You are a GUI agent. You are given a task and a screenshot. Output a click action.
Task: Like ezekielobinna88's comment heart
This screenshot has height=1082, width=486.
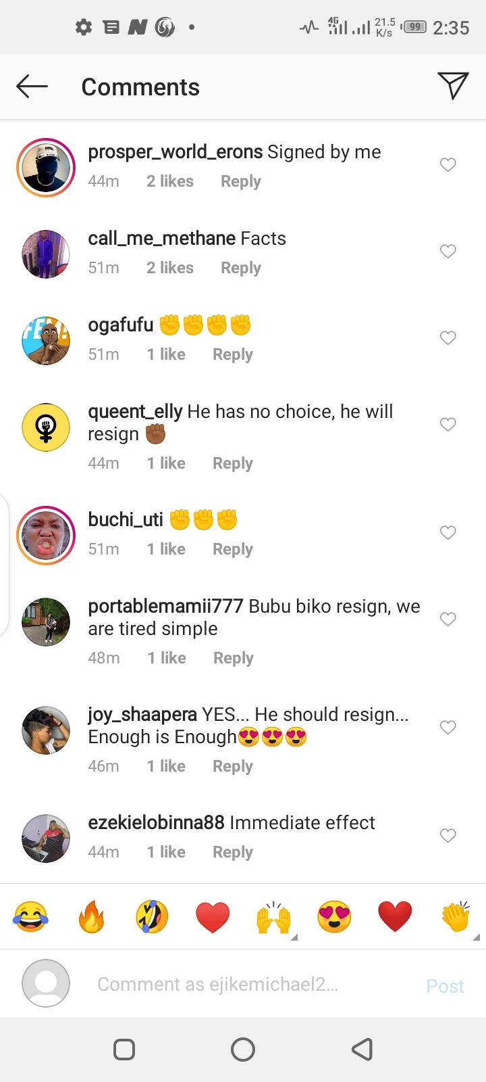click(448, 836)
